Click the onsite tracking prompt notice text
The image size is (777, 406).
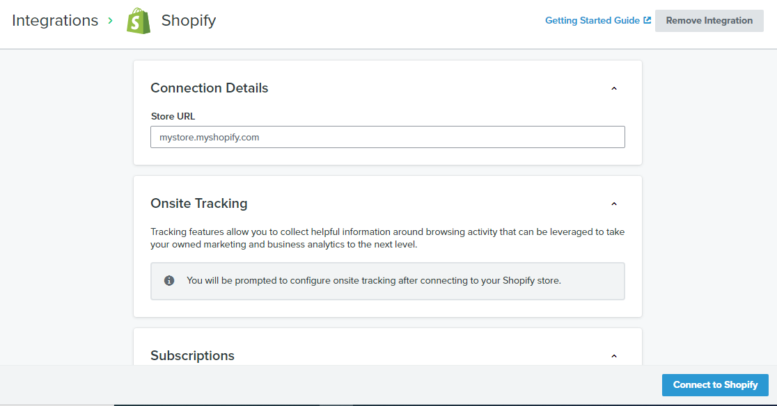point(373,281)
